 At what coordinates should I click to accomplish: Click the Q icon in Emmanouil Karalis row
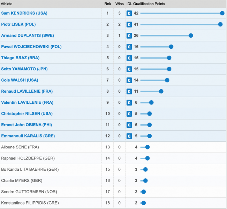129,136
